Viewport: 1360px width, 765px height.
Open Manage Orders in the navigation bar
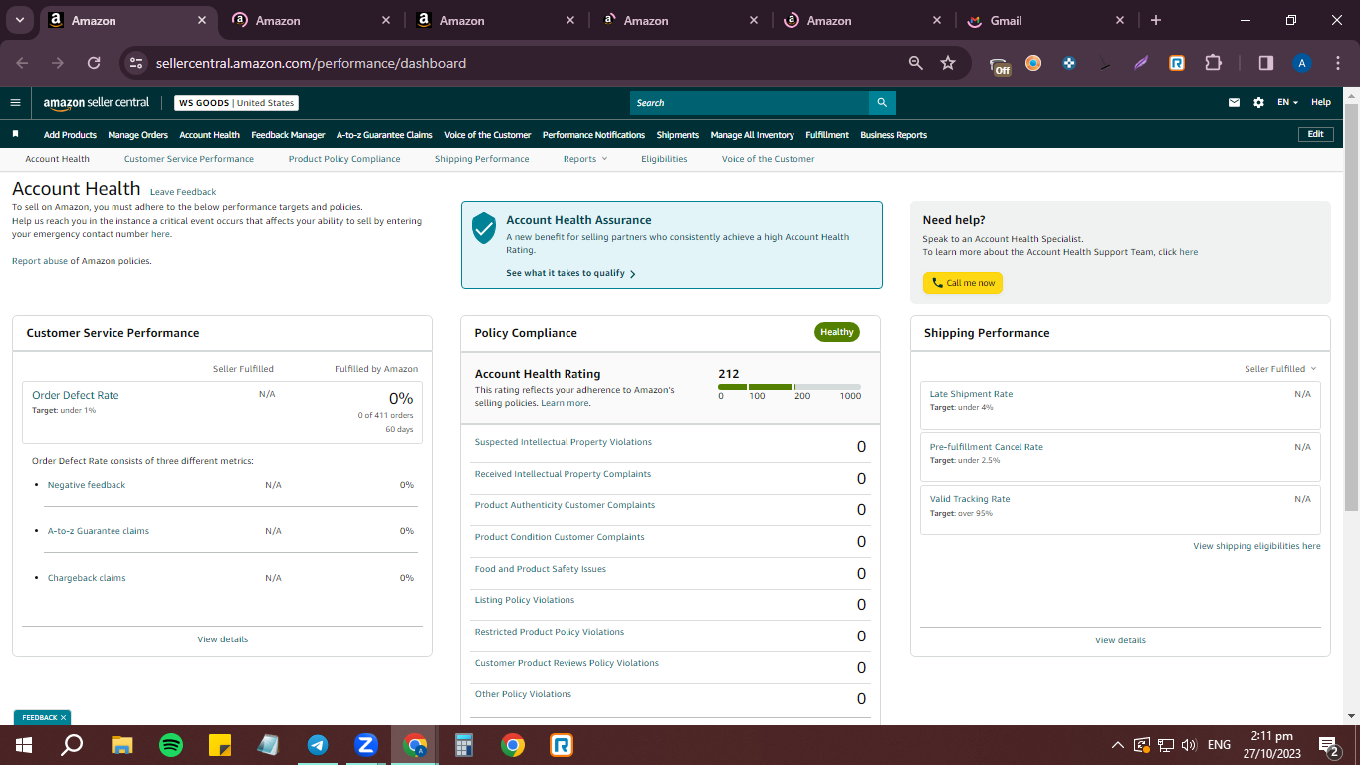(138, 135)
